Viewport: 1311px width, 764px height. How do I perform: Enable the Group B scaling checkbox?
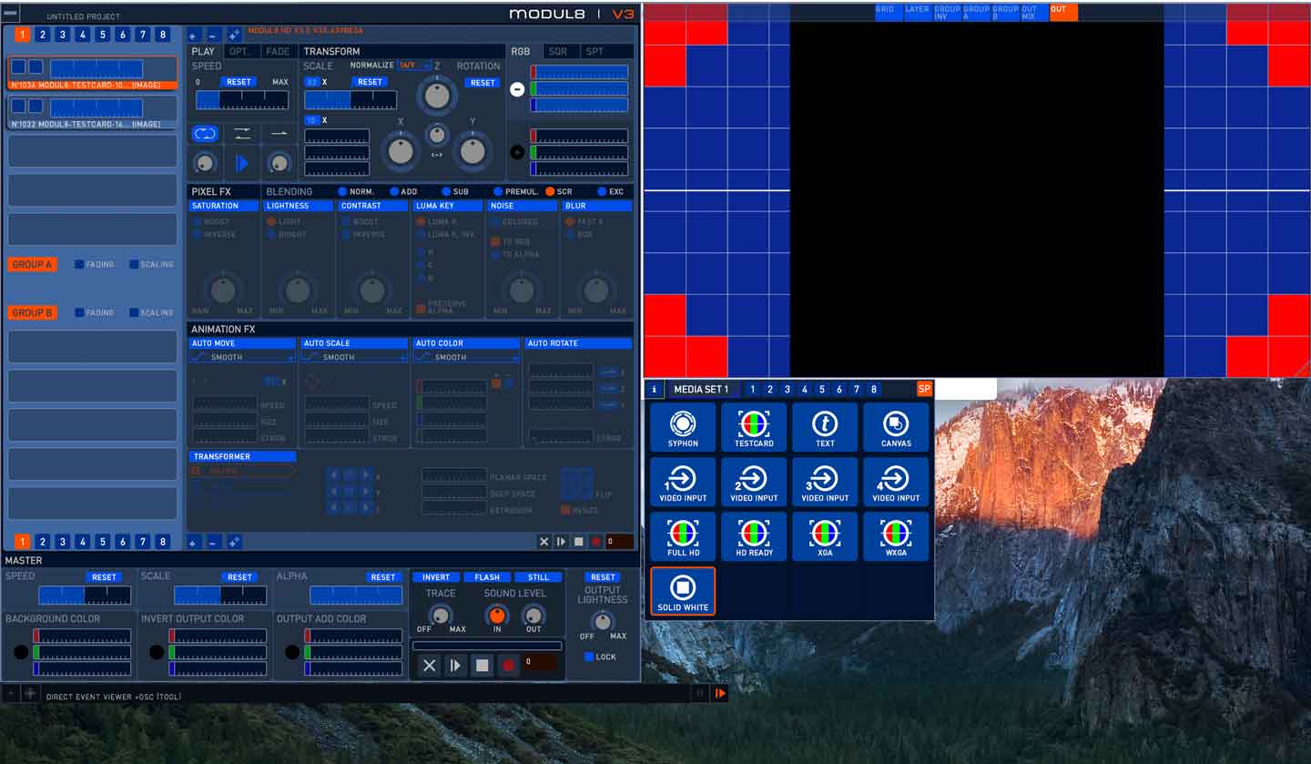[134, 312]
